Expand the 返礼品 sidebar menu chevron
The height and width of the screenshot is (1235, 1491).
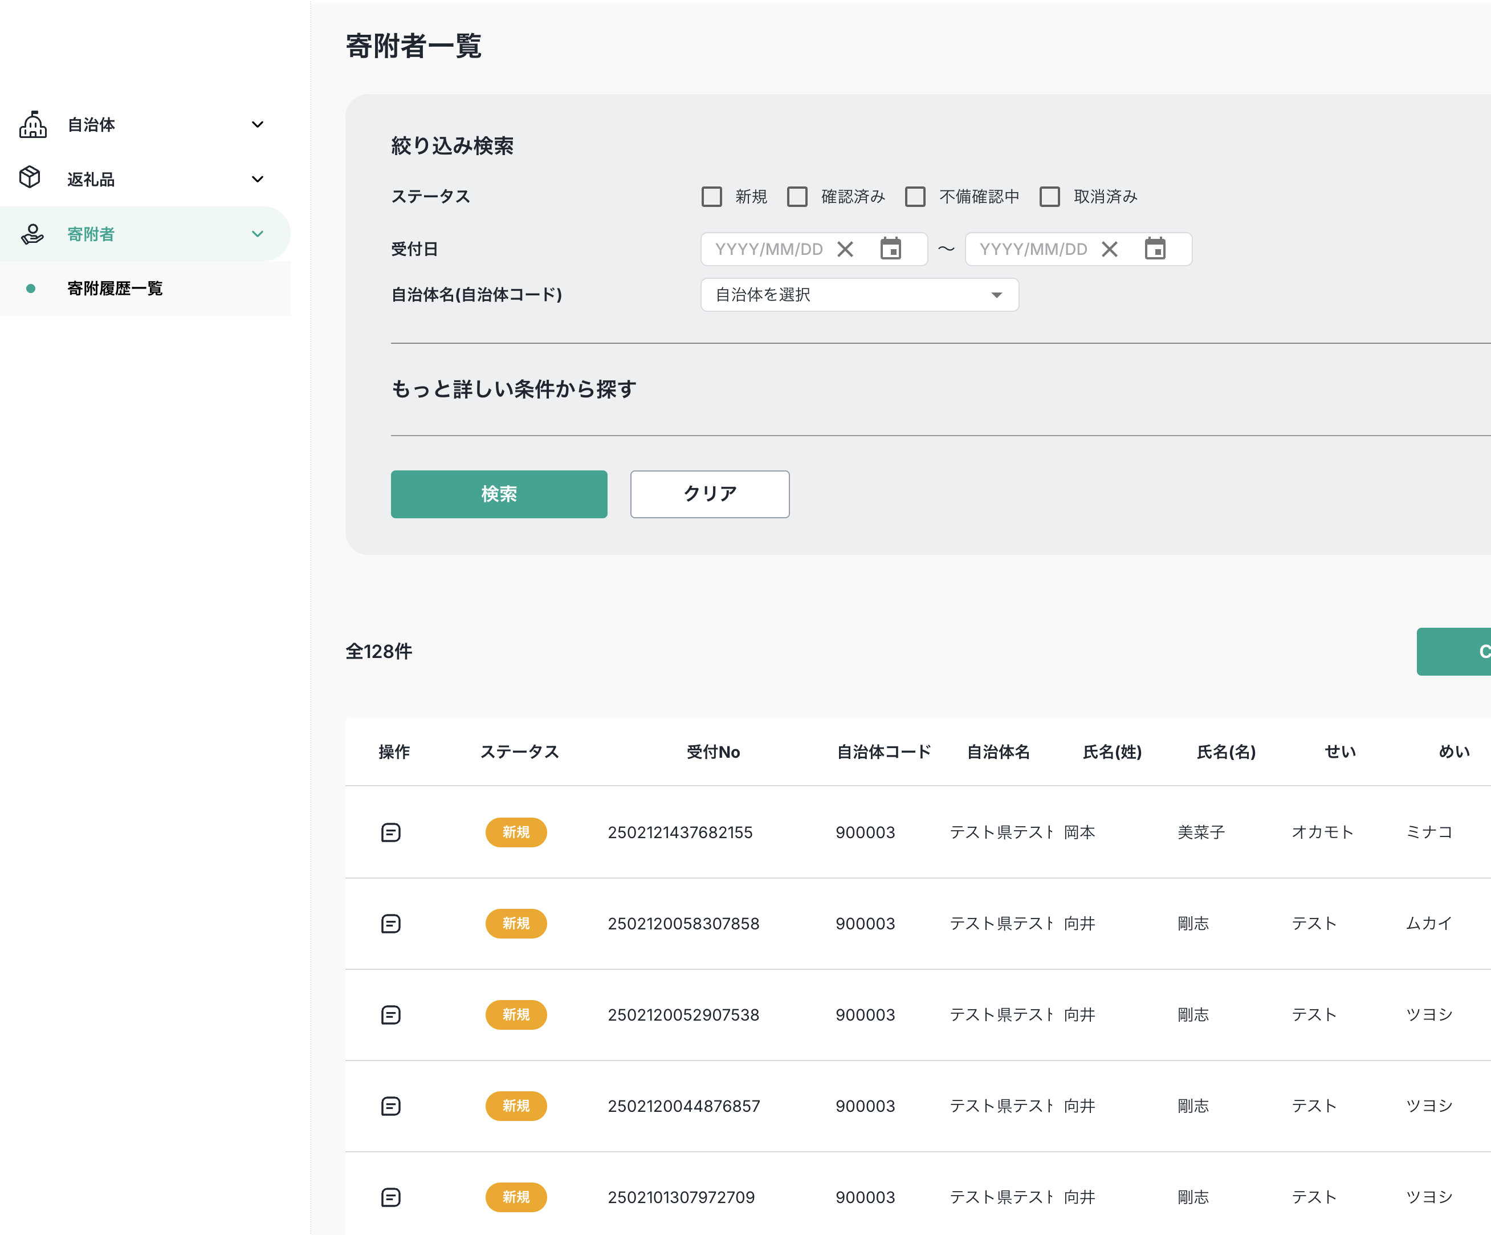[x=258, y=179]
